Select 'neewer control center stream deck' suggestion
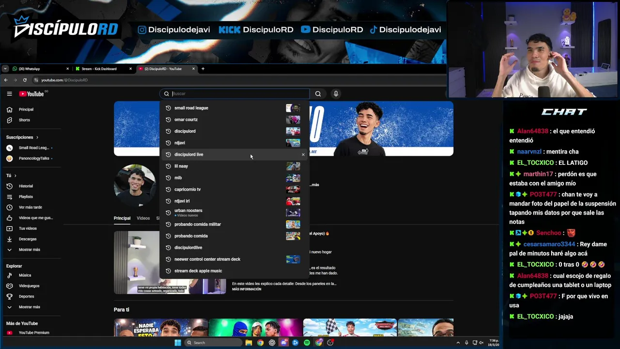The width and height of the screenshot is (620, 349). (x=234, y=259)
